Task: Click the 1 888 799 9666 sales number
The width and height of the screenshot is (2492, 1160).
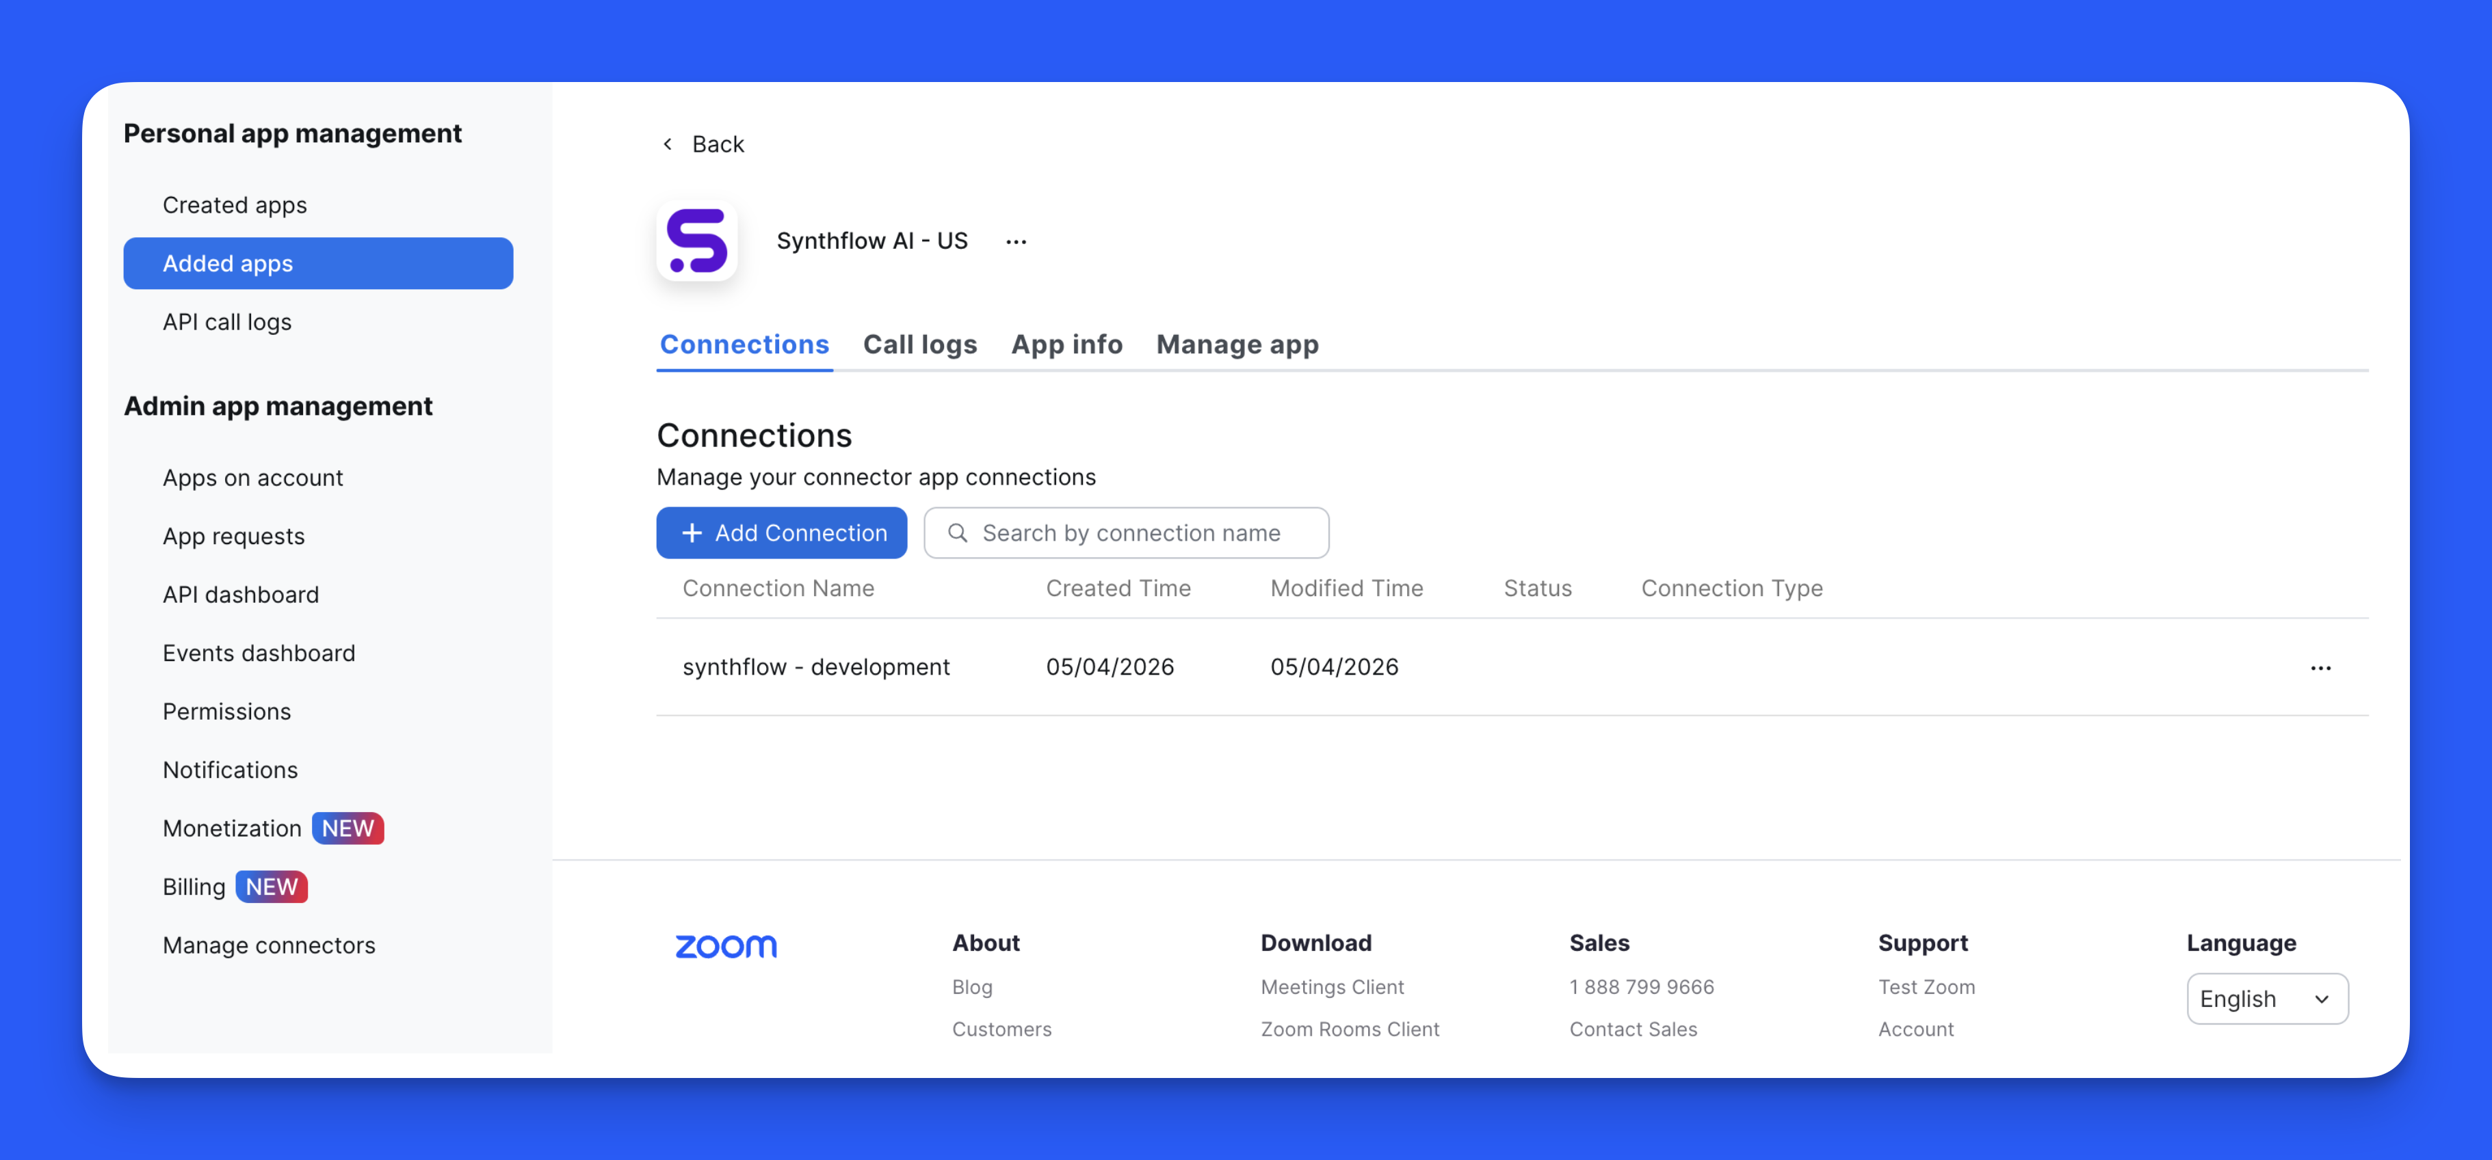Action: tap(1642, 987)
